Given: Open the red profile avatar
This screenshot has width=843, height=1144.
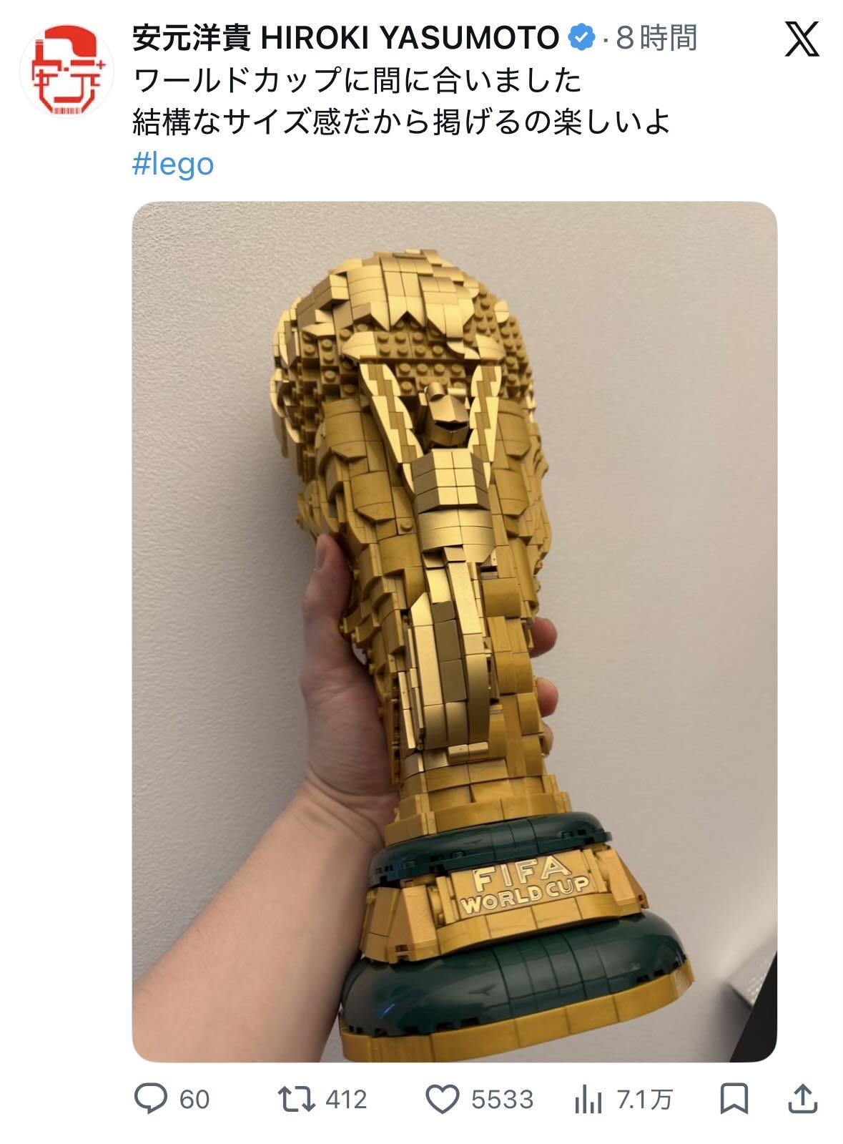Looking at the screenshot, I should click(66, 71).
